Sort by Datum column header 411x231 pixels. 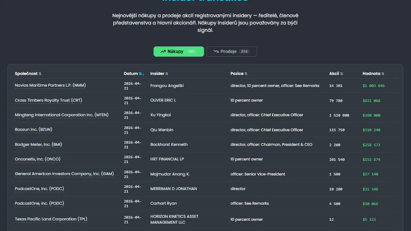point(134,74)
